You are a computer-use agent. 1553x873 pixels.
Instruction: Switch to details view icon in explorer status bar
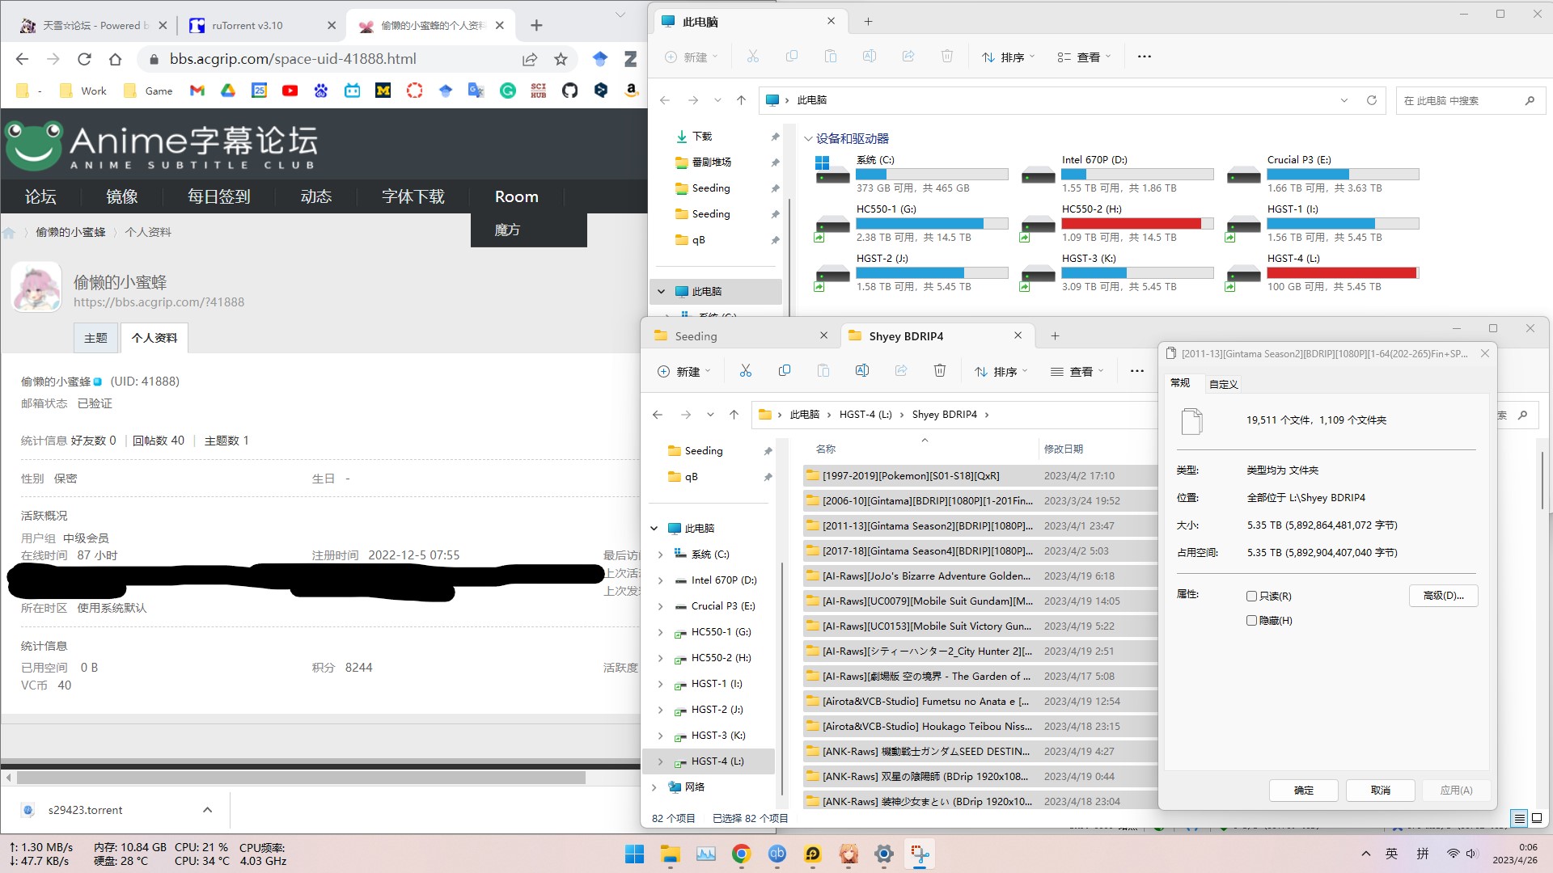(x=1519, y=818)
